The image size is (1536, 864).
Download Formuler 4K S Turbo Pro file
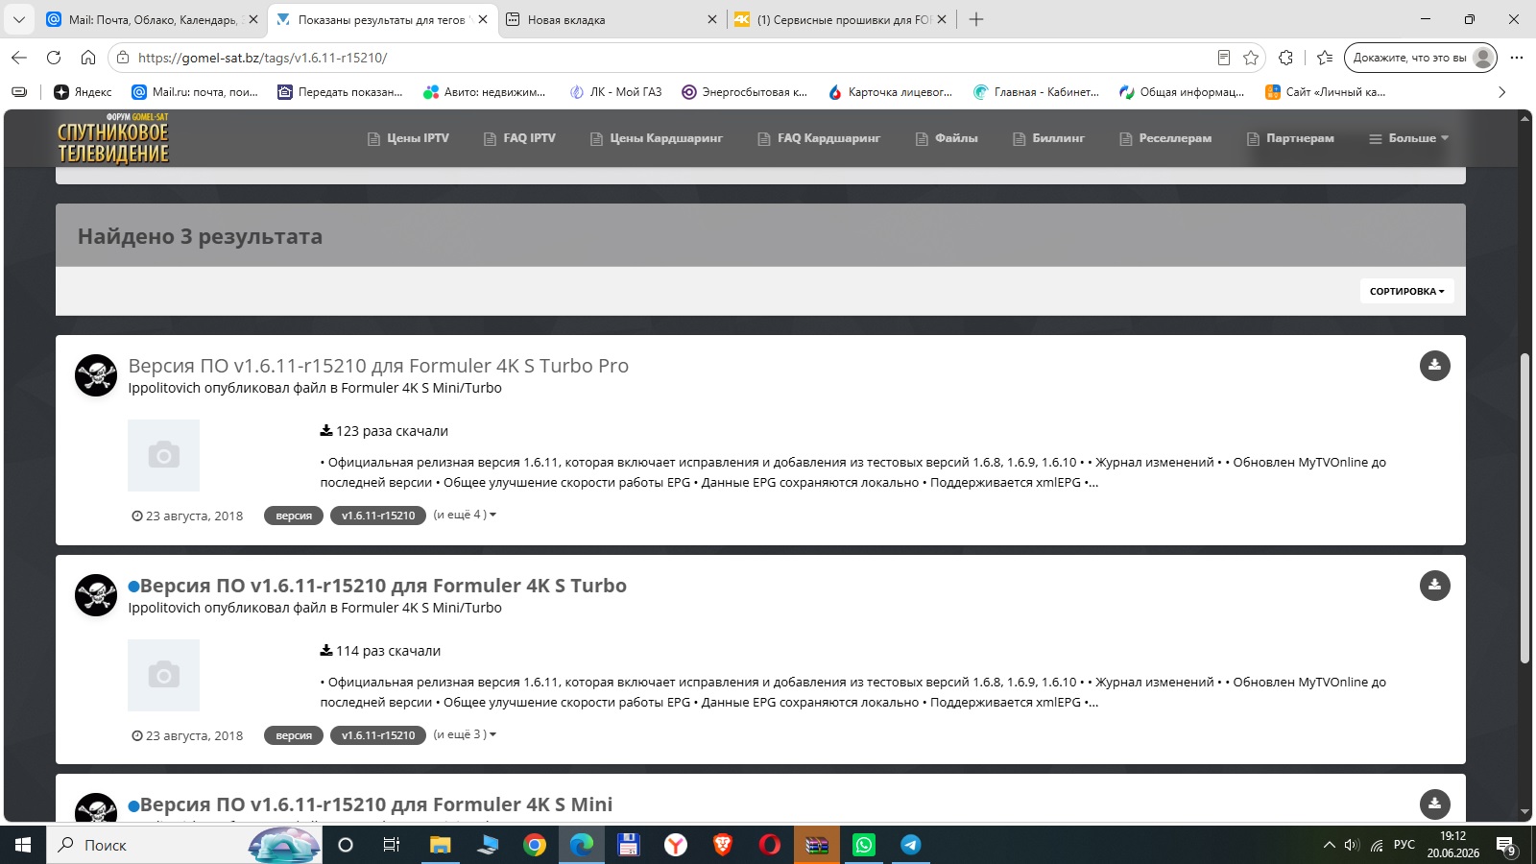tap(1435, 366)
